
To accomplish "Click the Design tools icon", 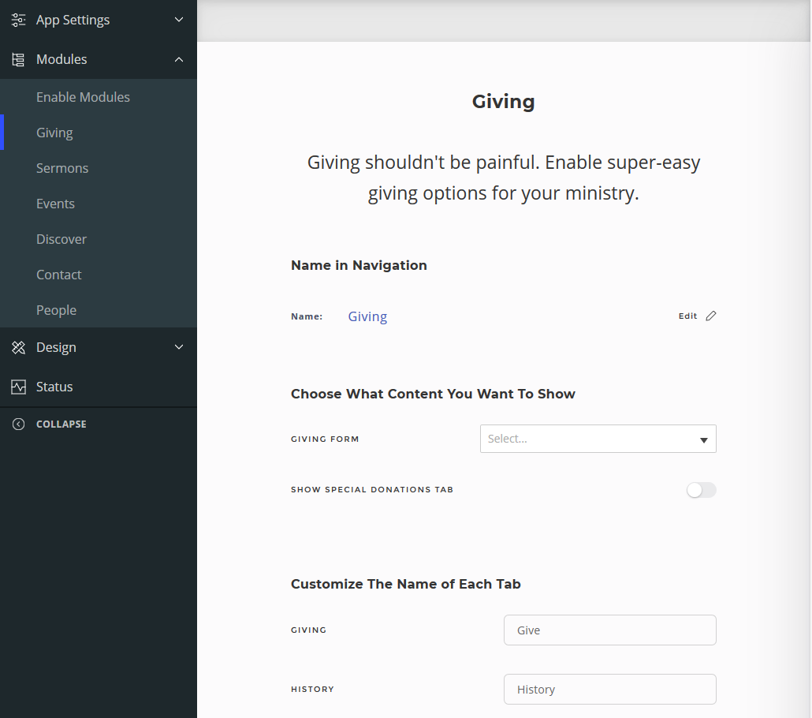I will (18, 347).
